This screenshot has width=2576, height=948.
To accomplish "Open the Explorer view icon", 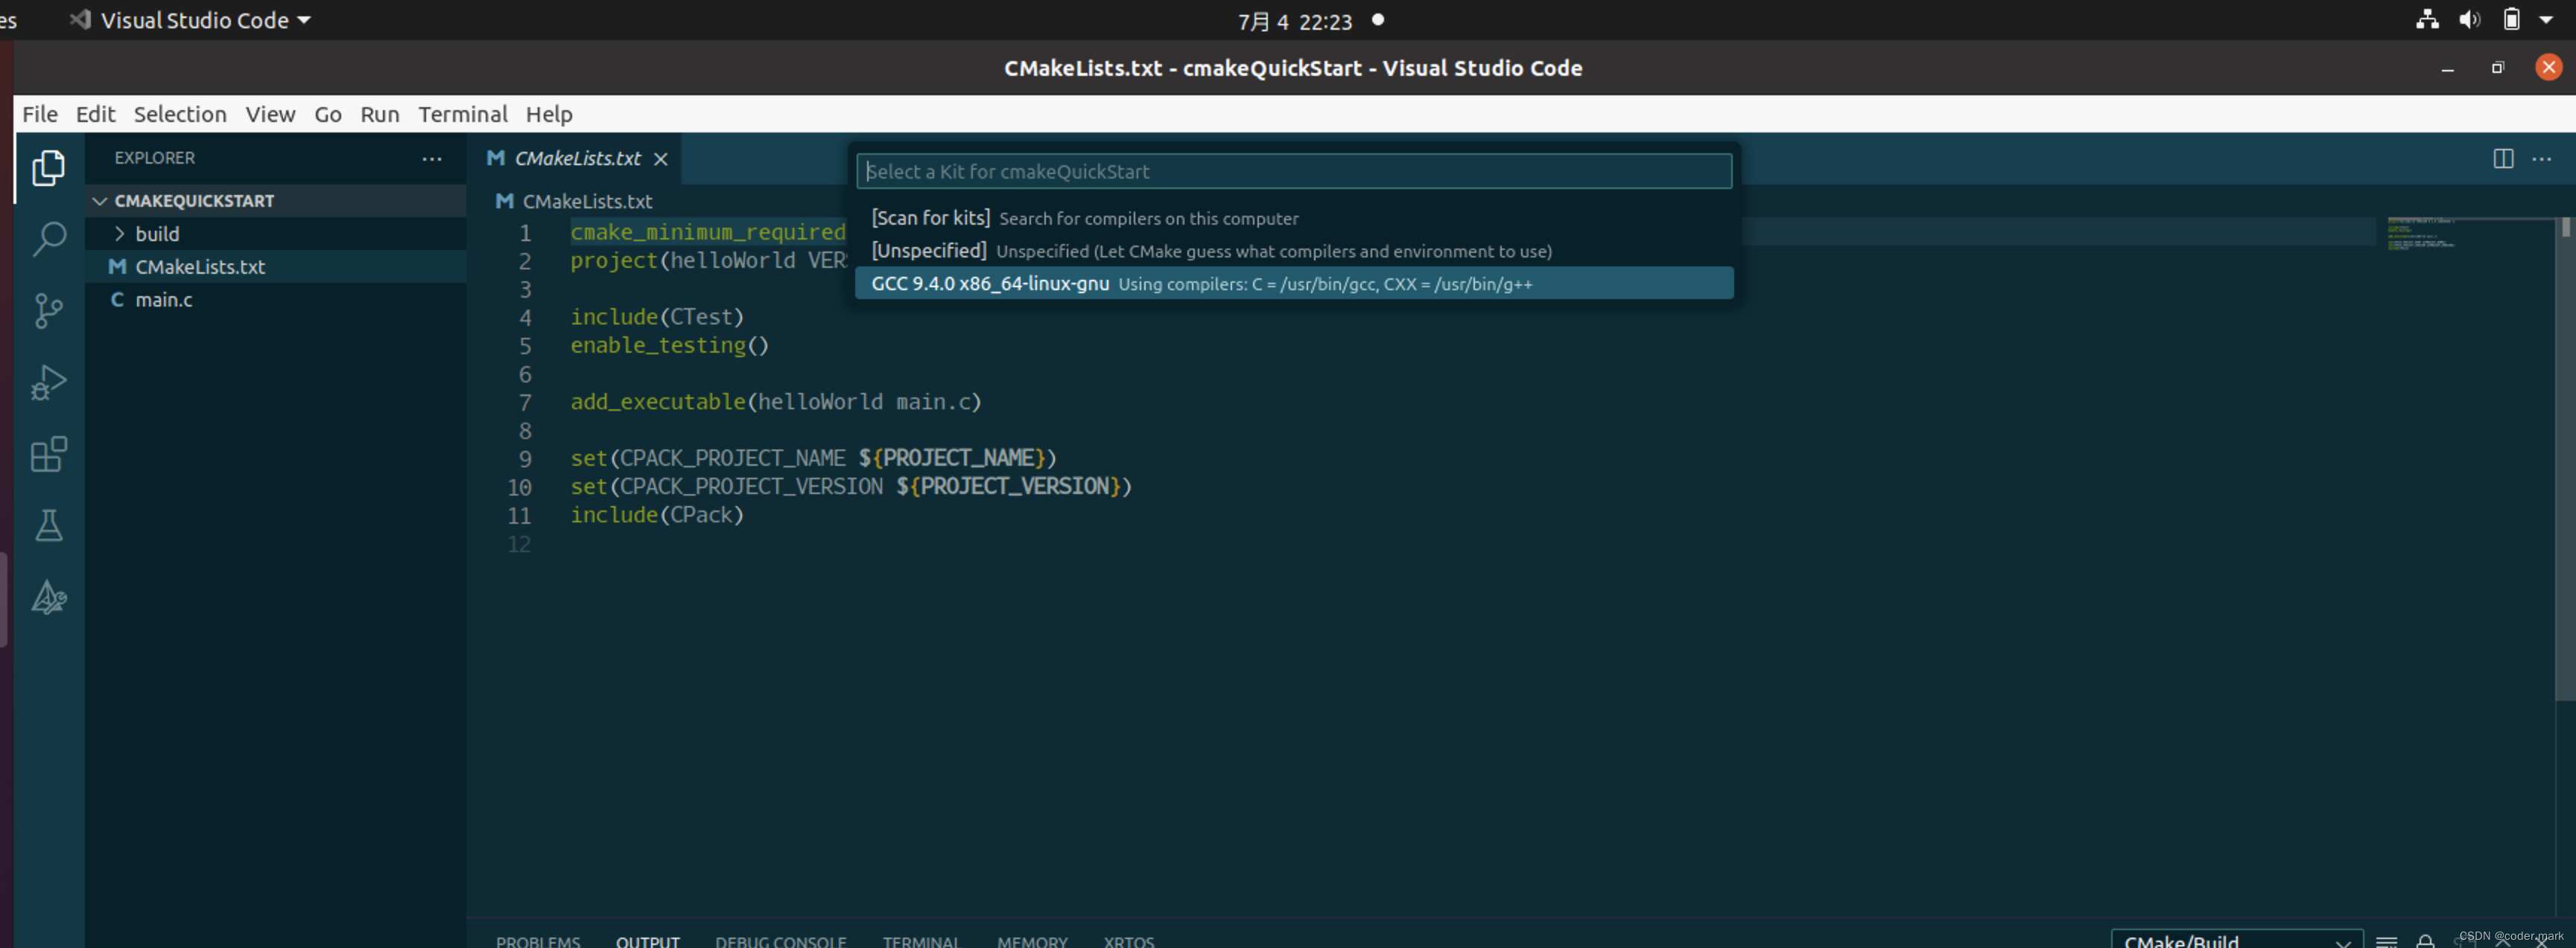I will (x=48, y=168).
